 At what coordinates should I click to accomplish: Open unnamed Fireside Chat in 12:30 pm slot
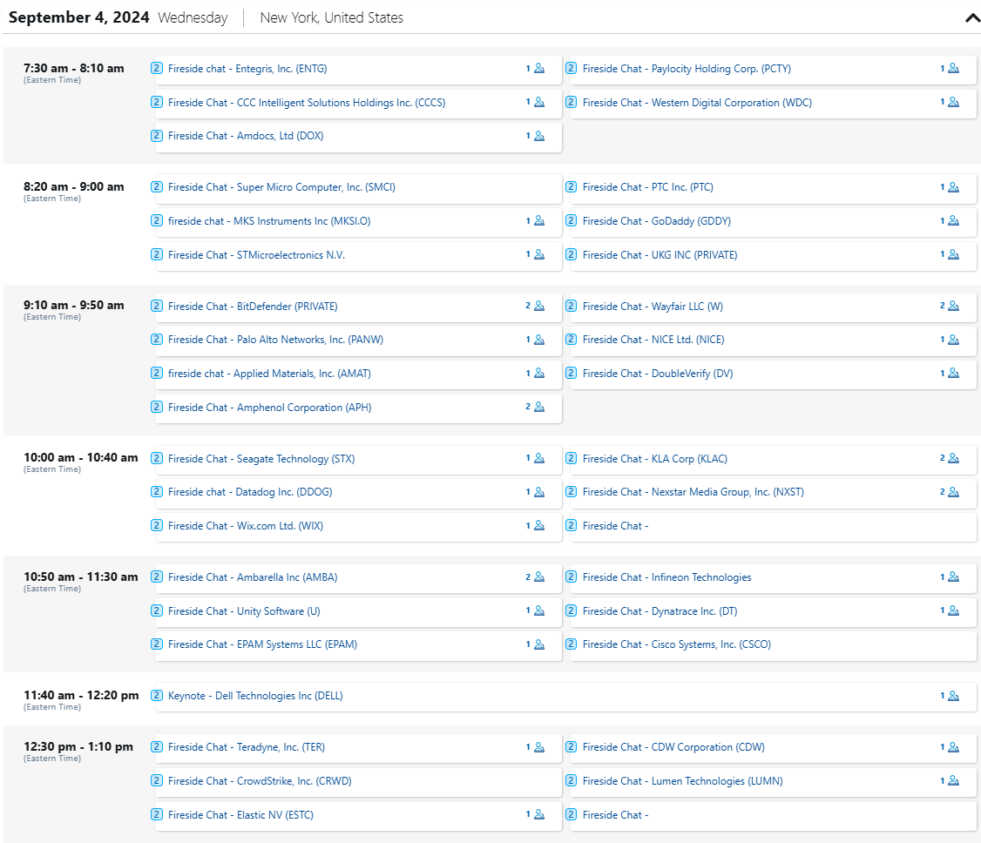(x=615, y=815)
